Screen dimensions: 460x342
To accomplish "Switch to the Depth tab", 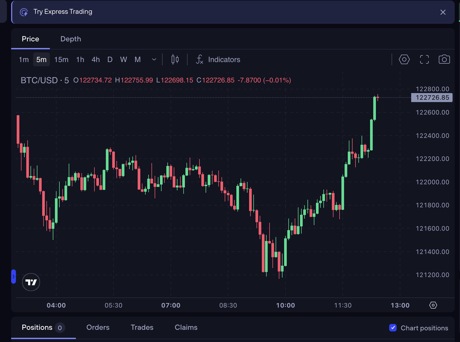I will pos(71,39).
